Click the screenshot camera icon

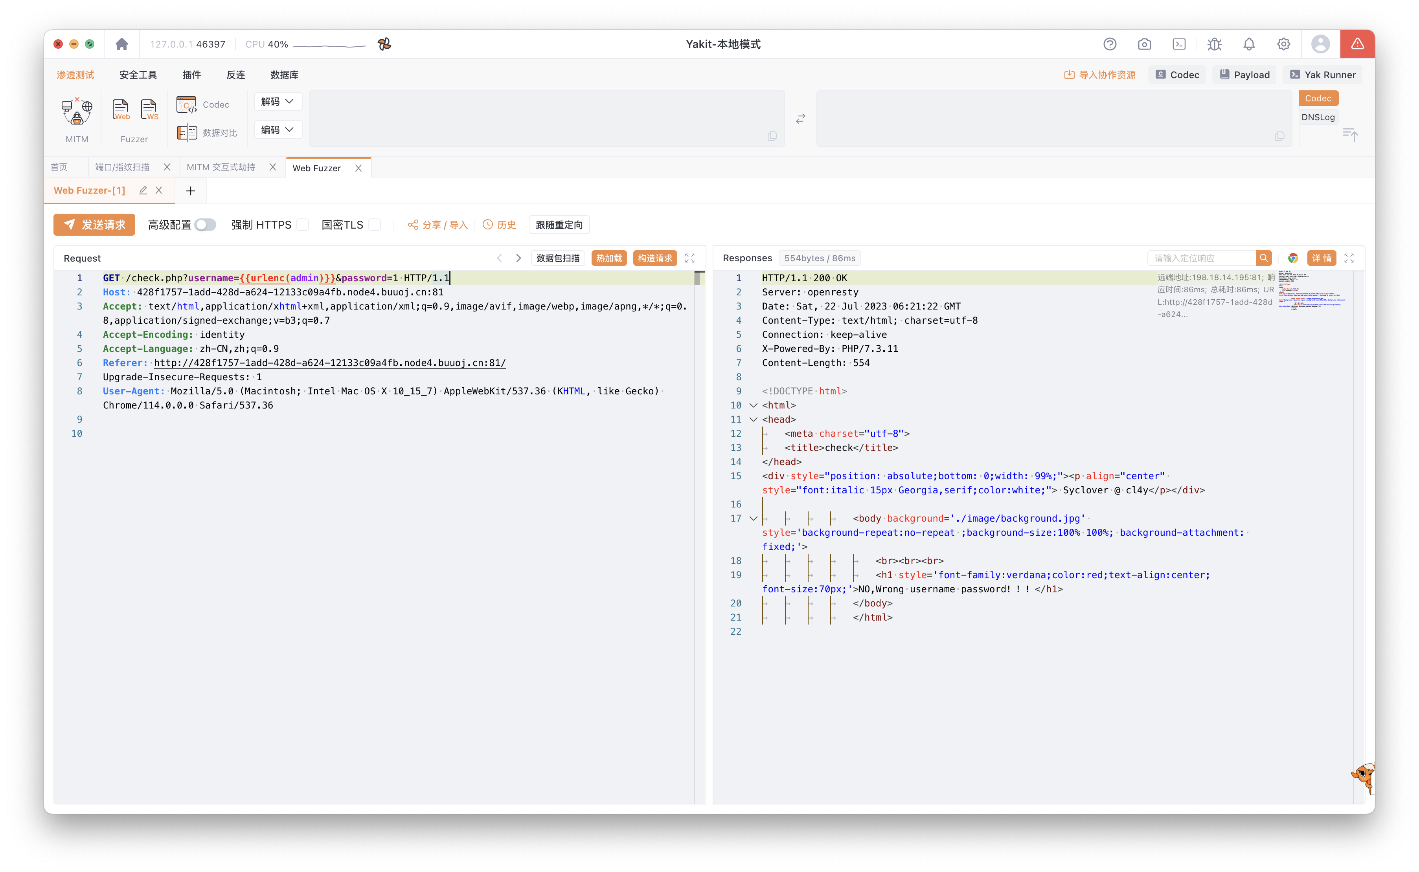pyautogui.click(x=1144, y=44)
